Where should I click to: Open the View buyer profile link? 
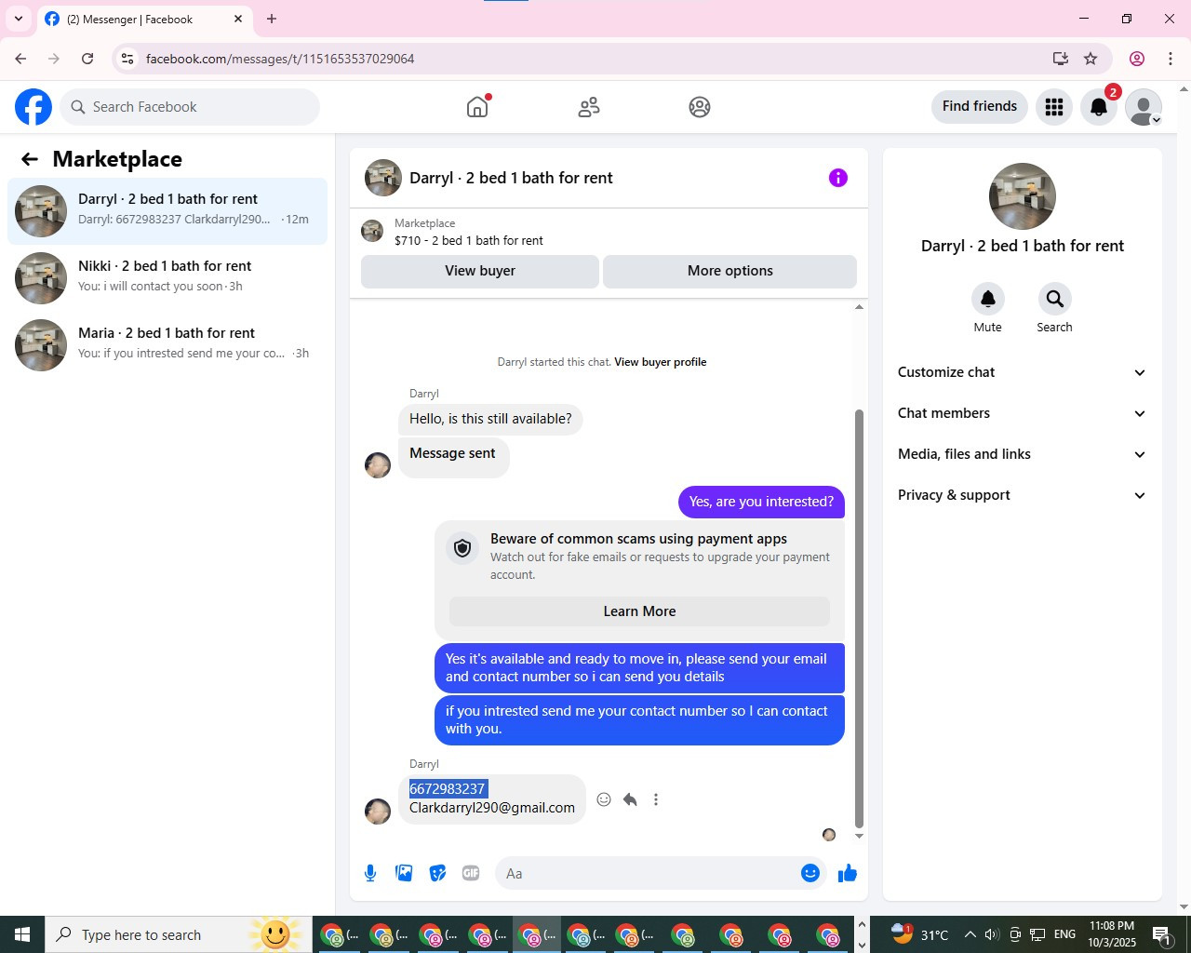click(661, 362)
